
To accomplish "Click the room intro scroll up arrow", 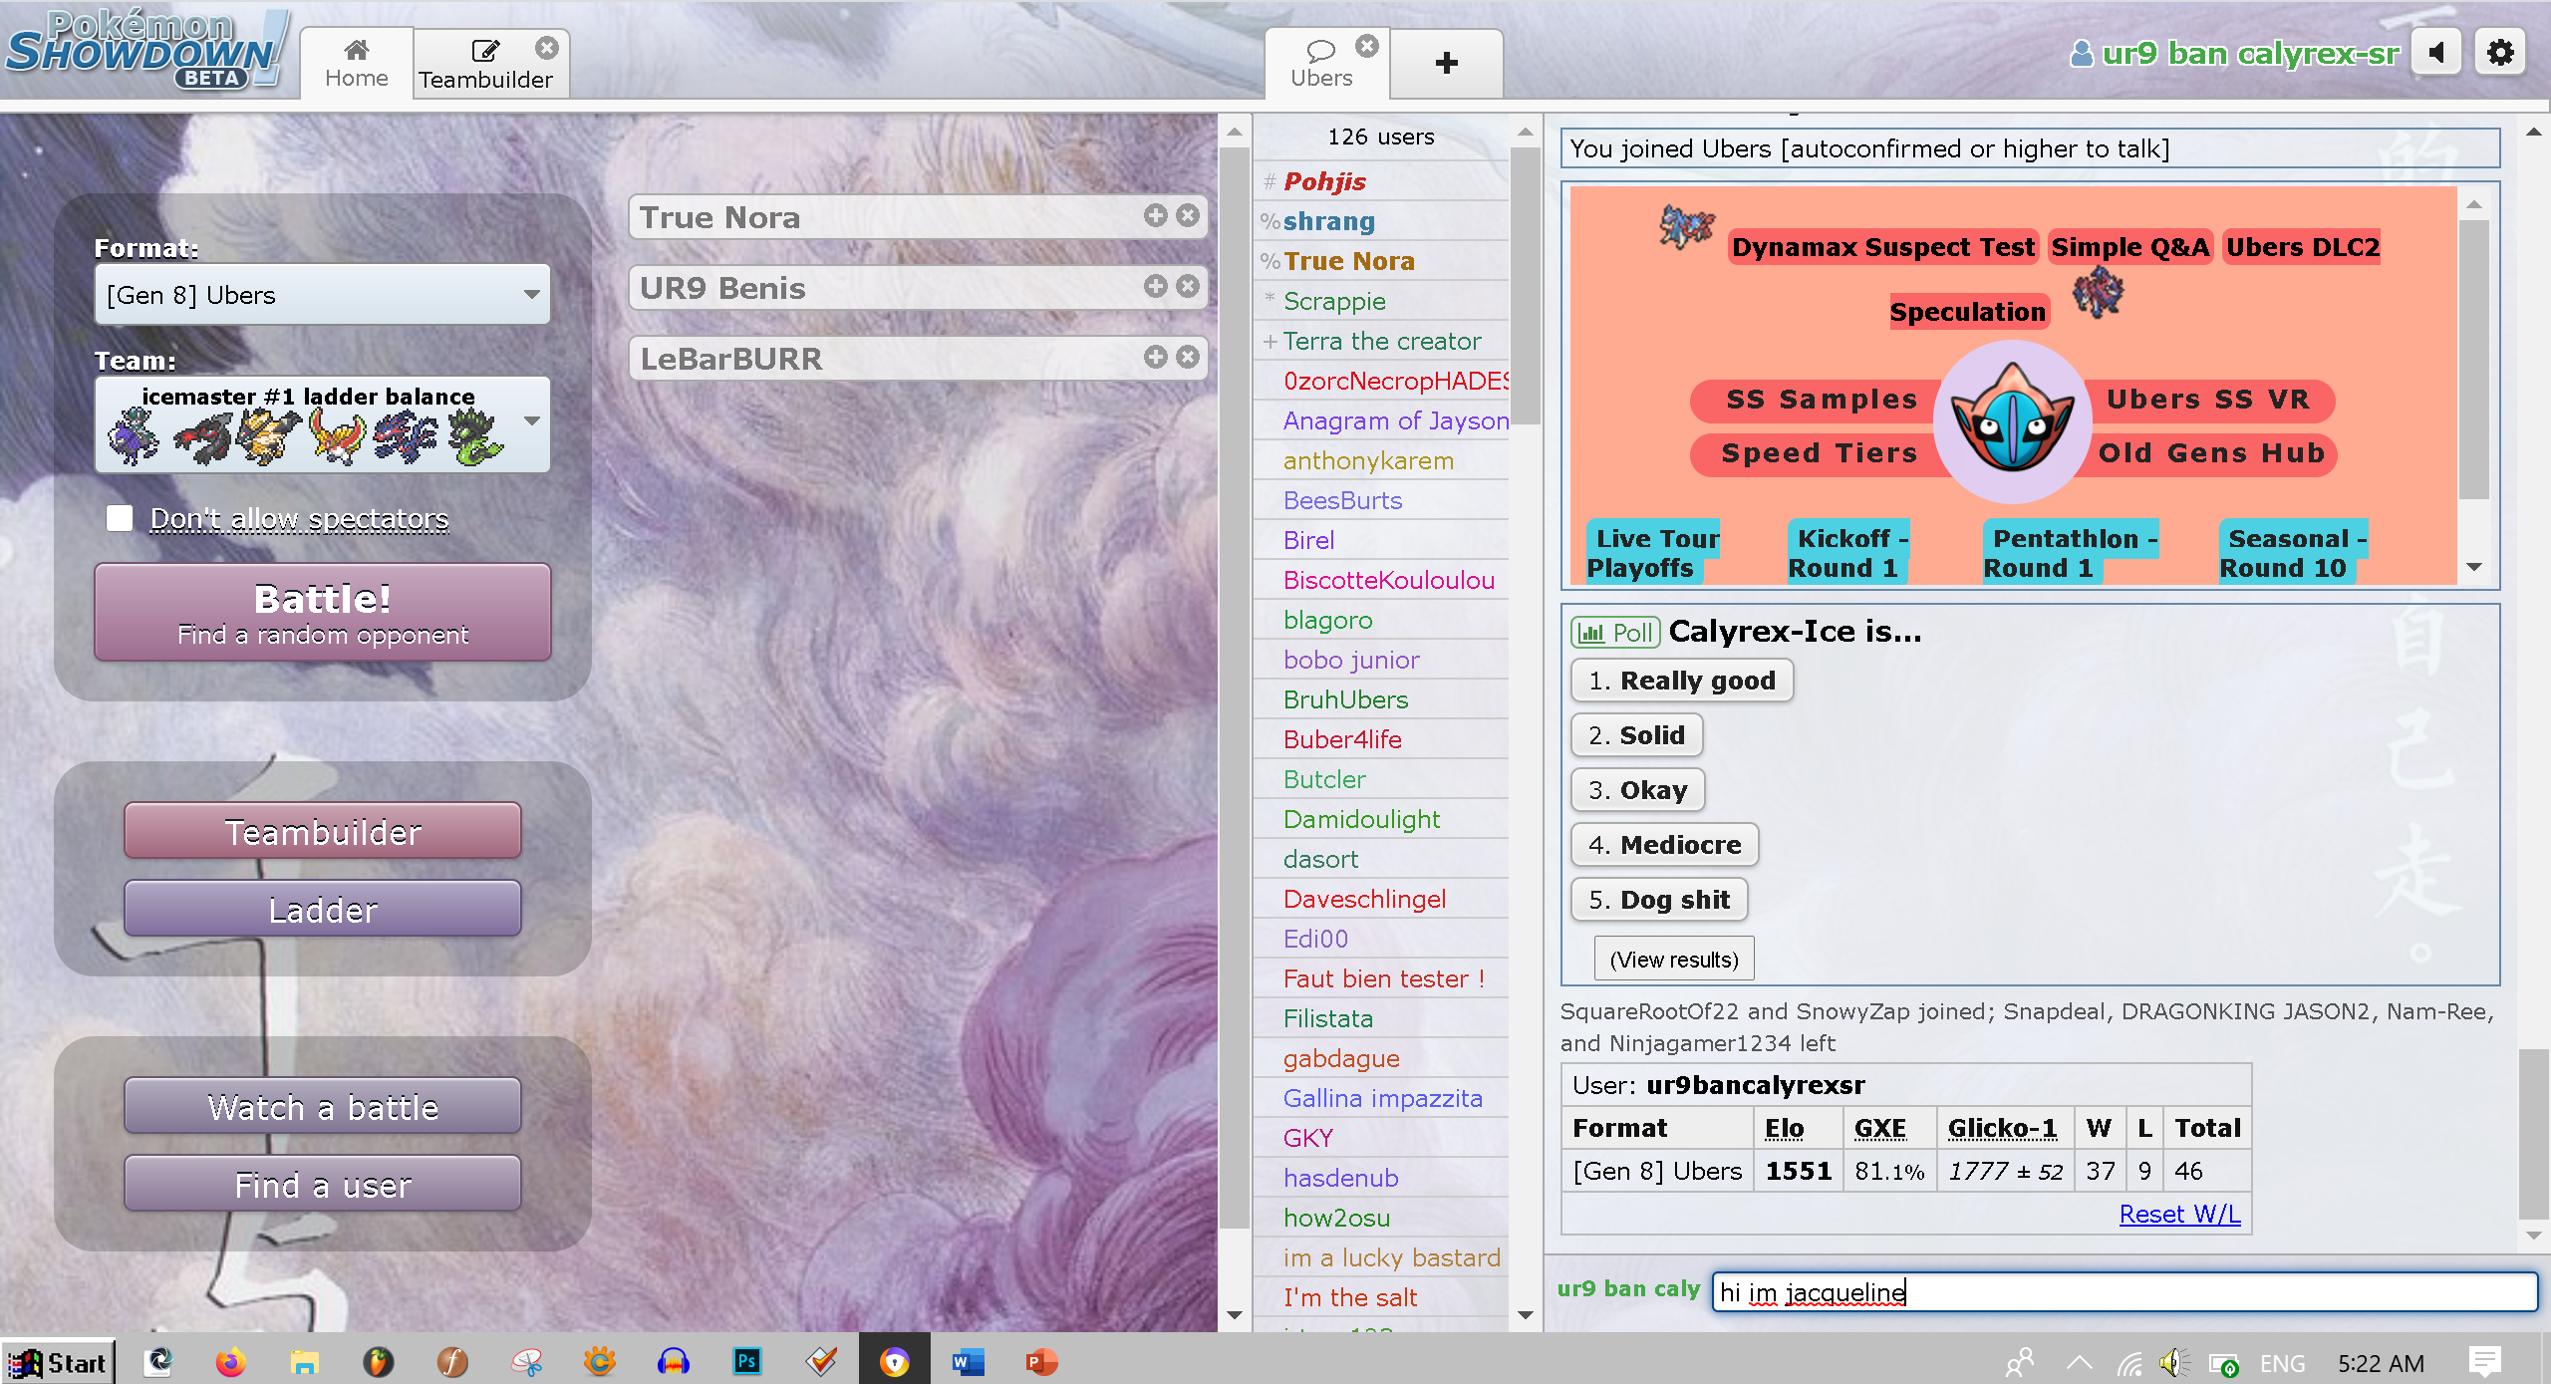I will tap(2473, 204).
